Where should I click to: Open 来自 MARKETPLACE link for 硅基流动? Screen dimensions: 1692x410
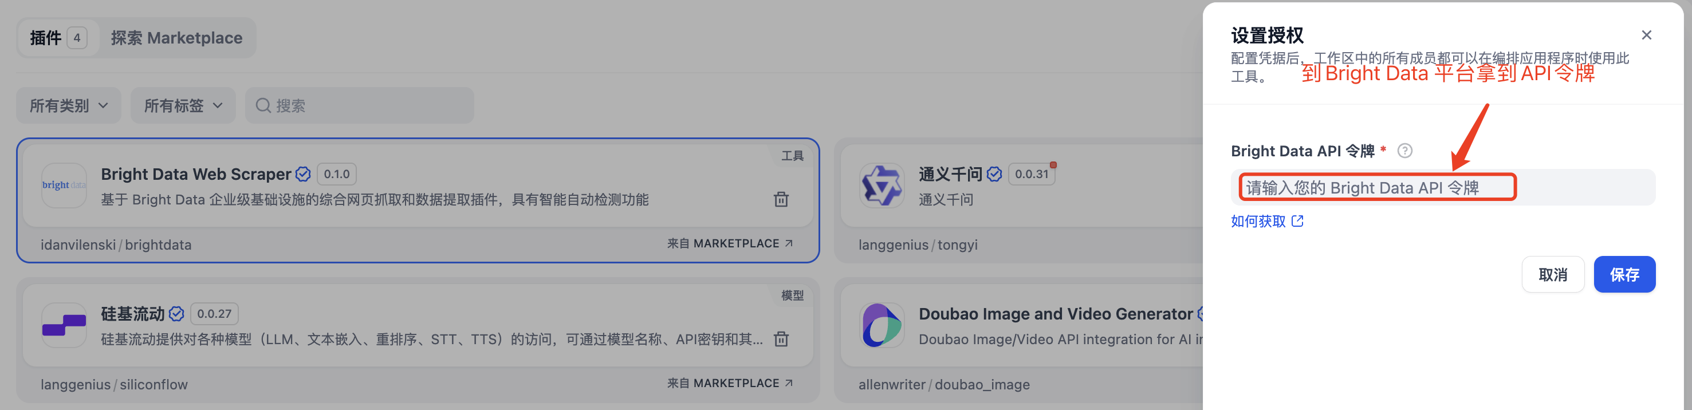click(x=730, y=384)
